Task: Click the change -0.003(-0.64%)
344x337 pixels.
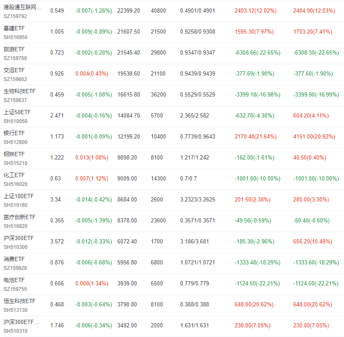Action: point(94,305)
